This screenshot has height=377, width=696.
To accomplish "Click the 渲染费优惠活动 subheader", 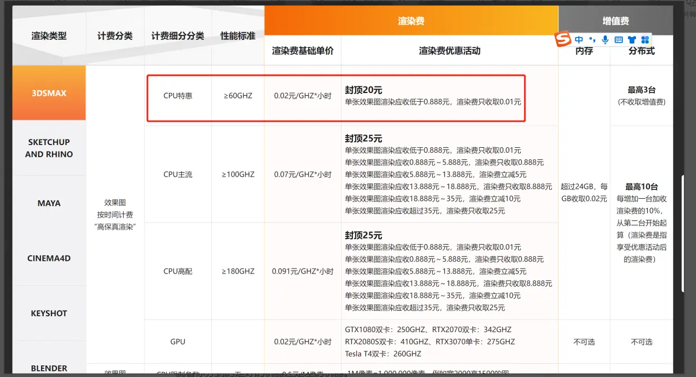I will coord(449,50).
